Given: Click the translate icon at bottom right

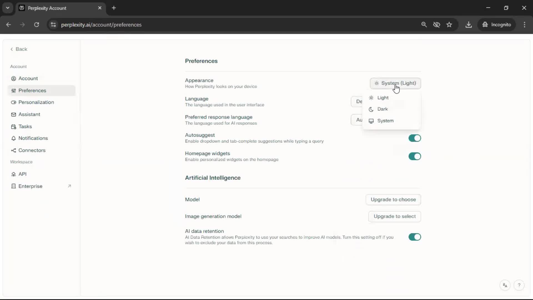Looking at the screenshot, I should (x=505, y=285).
